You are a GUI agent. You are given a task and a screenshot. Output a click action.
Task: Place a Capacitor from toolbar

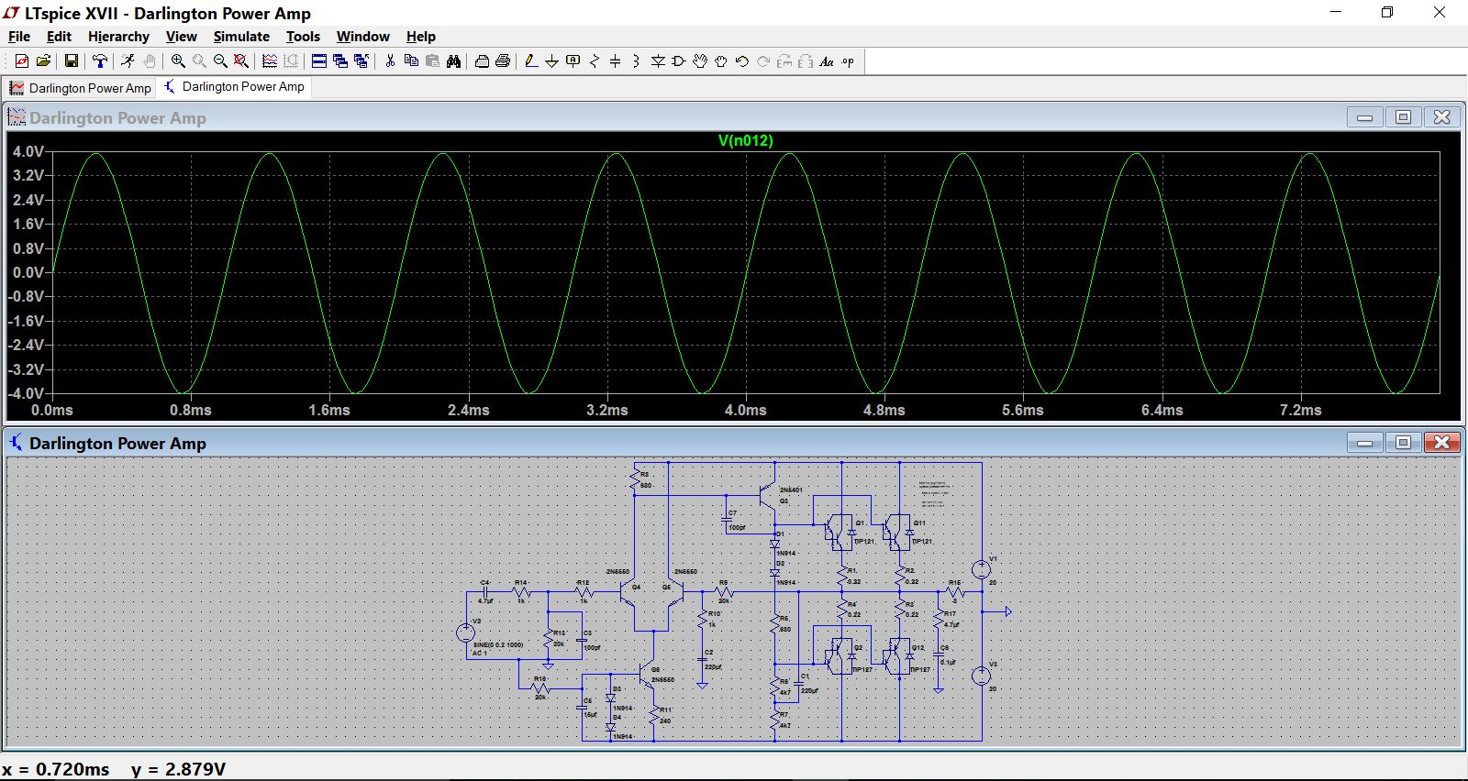click(x=615, y=61)
